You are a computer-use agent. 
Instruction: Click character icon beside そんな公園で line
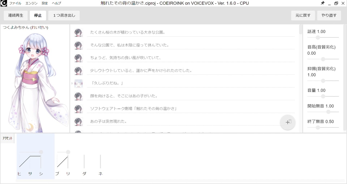(78, 45)
